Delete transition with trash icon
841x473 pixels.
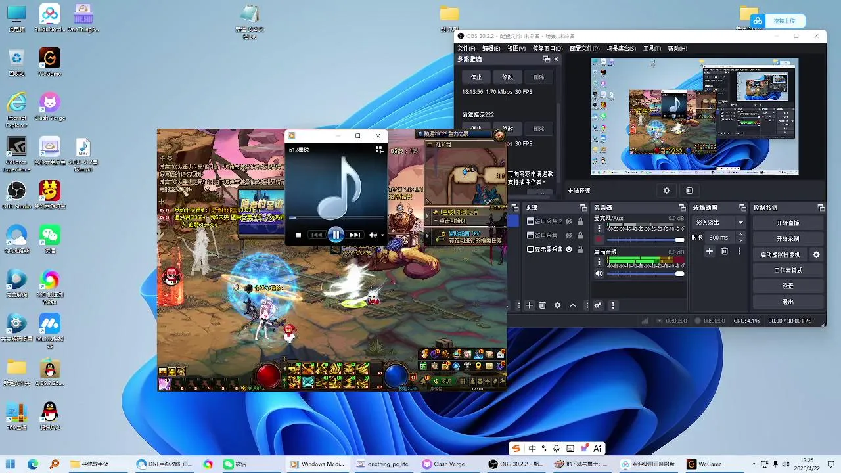point(725,251)
